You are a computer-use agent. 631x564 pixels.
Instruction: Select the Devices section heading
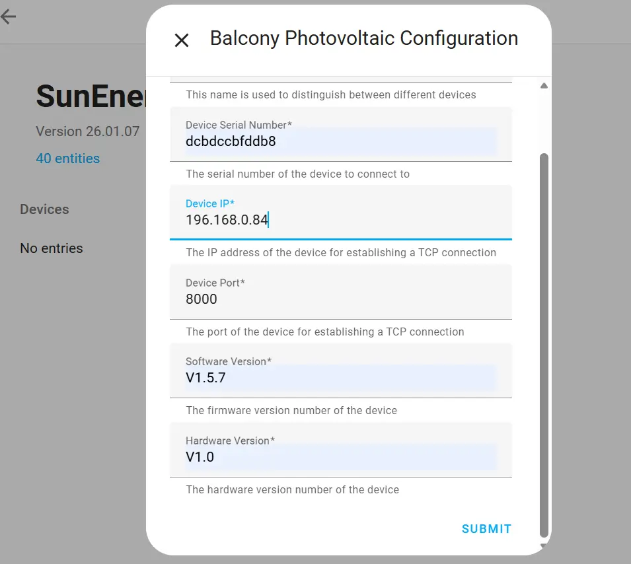(x=44, y=209)
